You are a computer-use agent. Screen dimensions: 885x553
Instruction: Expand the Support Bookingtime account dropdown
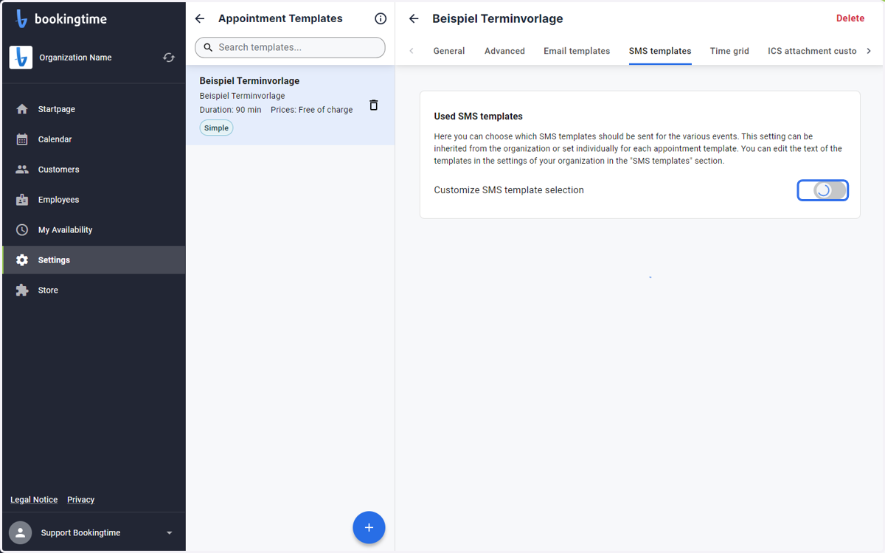(x=169, y=533)
